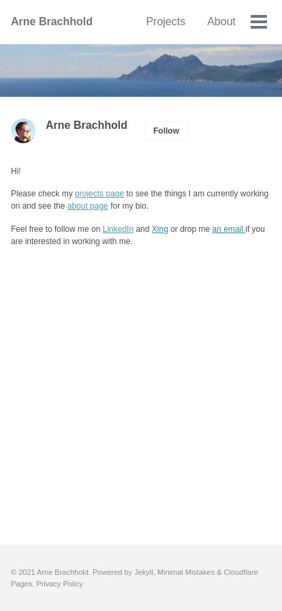
Task: Click the 2021 copyright text in footer
Action: (x=50, y=572)
